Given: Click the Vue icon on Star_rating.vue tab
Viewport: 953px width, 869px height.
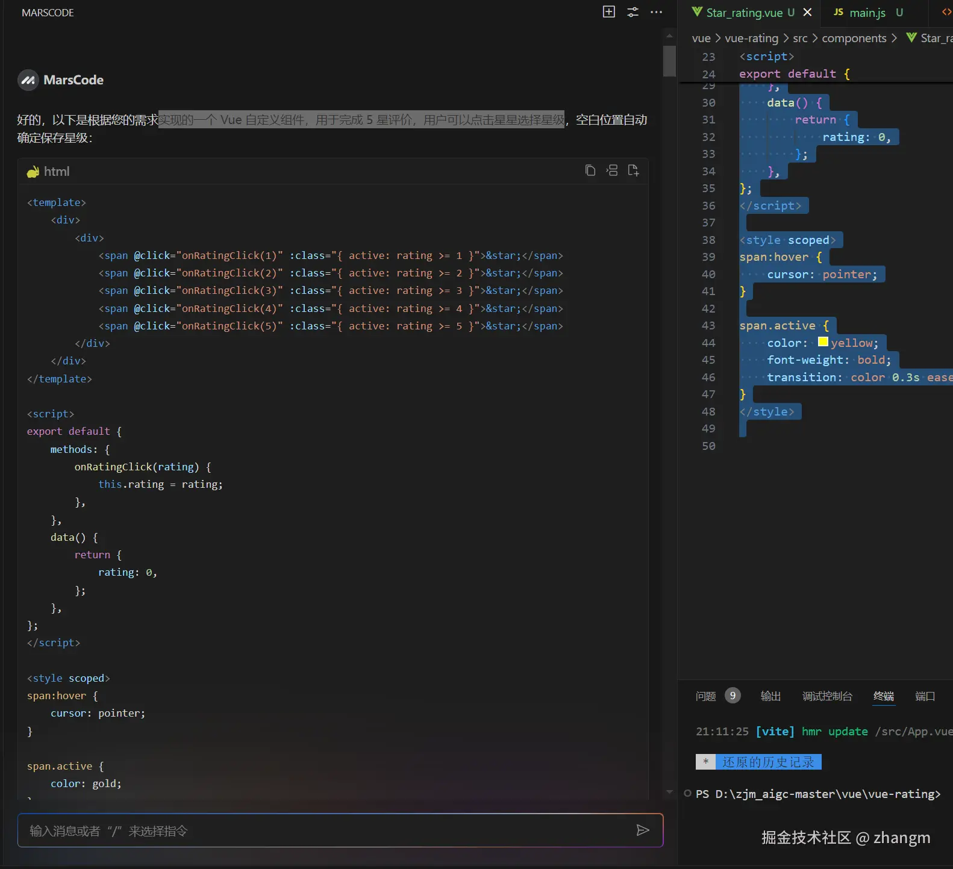Looking at the screenshot, I should pos(697,12).
